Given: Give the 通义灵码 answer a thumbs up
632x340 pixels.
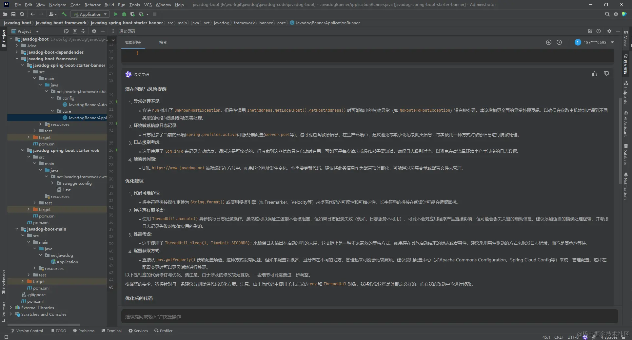Looking at the screenshot, I should tap(595, 74).
